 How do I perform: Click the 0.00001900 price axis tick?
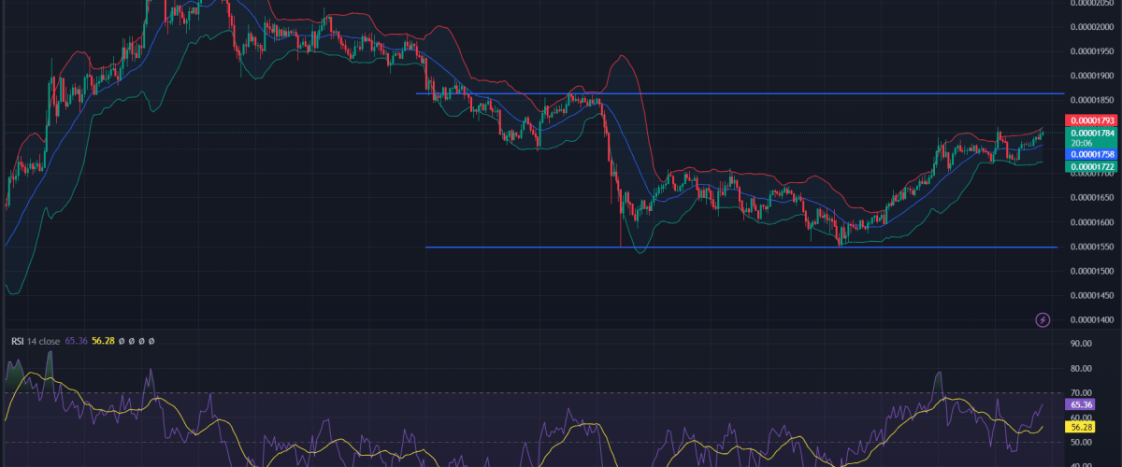click(1092, 76)
